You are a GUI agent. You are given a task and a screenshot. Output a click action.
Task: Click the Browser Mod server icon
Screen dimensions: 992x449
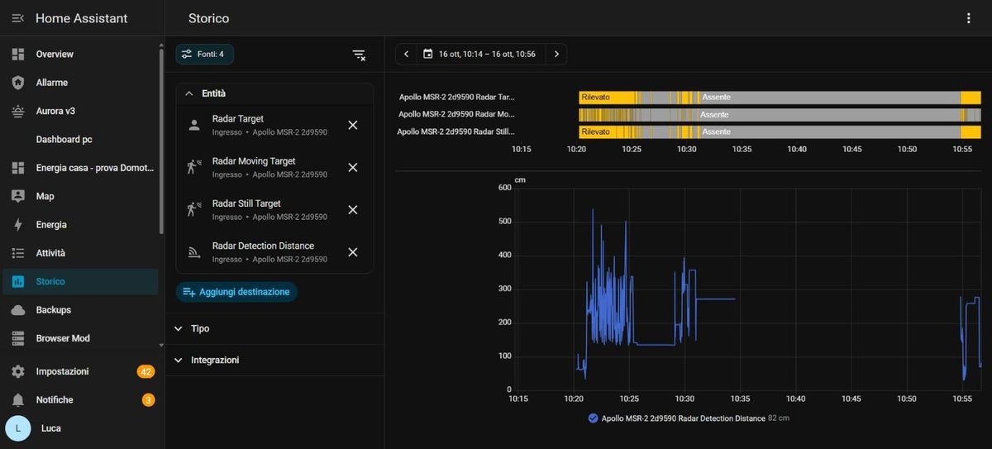18,338
